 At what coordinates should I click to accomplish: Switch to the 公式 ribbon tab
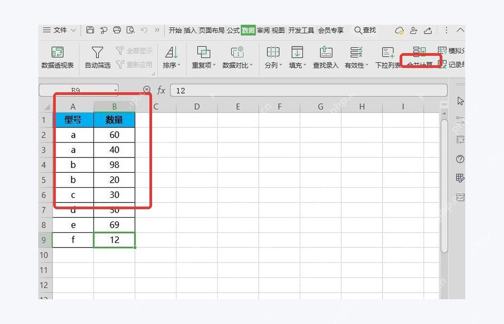point(233,30)
